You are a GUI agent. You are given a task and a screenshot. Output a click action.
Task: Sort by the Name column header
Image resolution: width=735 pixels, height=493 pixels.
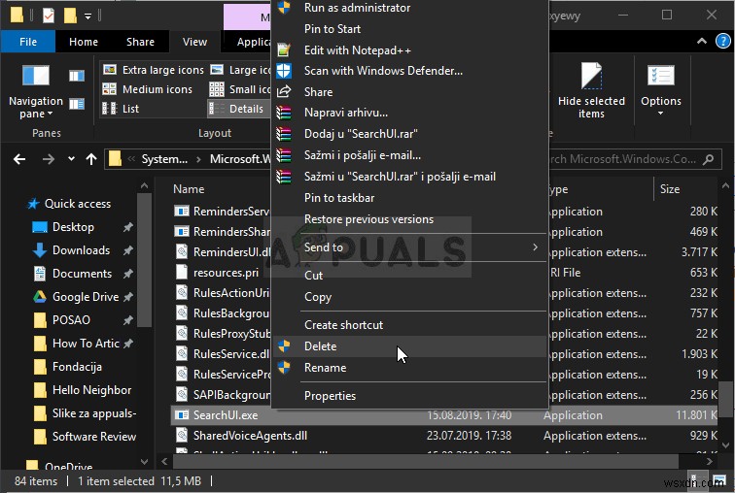(189, 189)
